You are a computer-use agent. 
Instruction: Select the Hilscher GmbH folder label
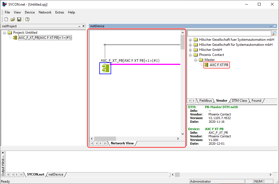[x=210, y=50]
